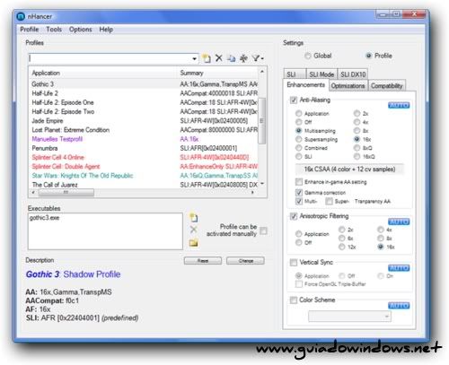
Task: Click the browse folder icon for executables
Action: click(x=193, y=242)
